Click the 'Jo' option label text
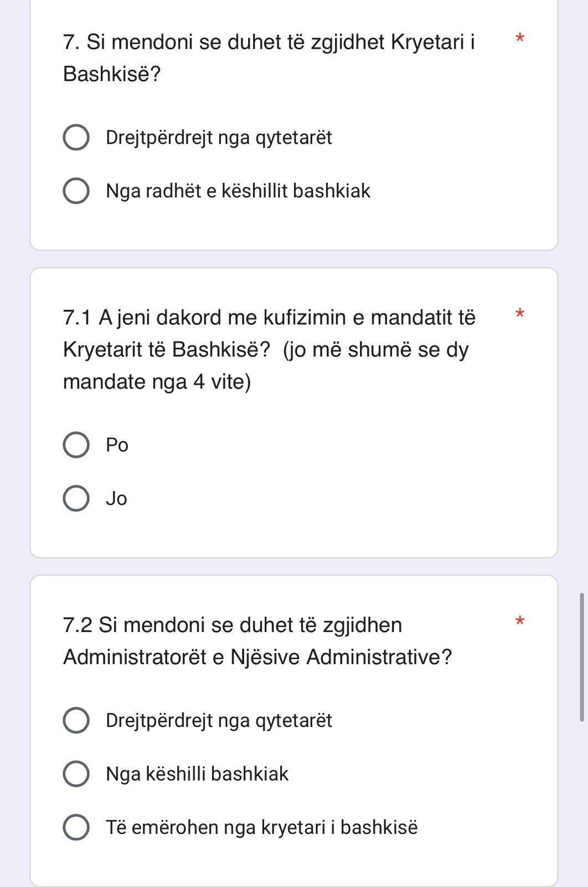 click(x=116, y=498)
